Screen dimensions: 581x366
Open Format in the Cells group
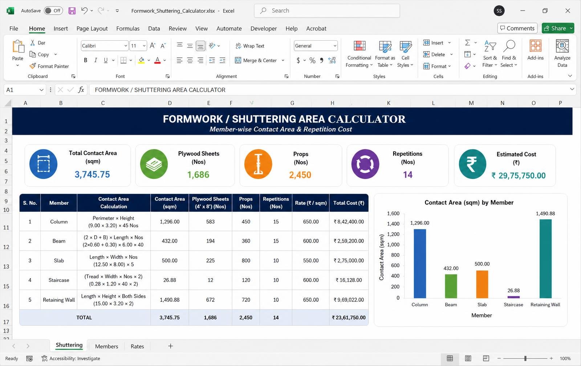[437, 66]
